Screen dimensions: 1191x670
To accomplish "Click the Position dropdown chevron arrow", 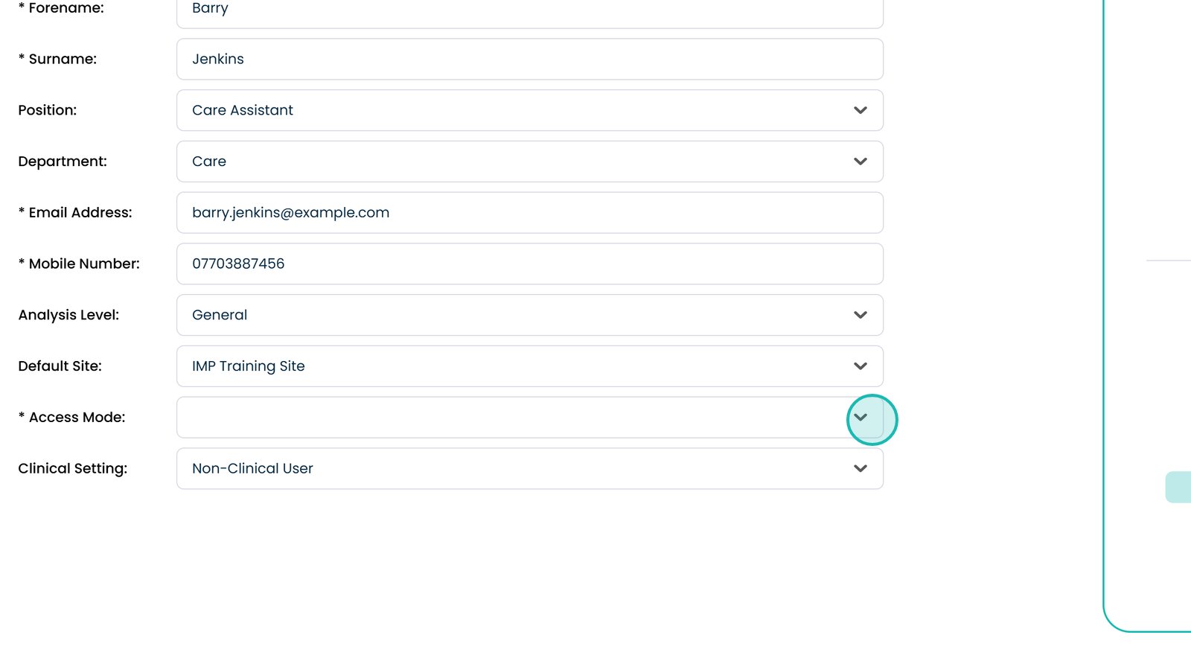I will 860,110.
